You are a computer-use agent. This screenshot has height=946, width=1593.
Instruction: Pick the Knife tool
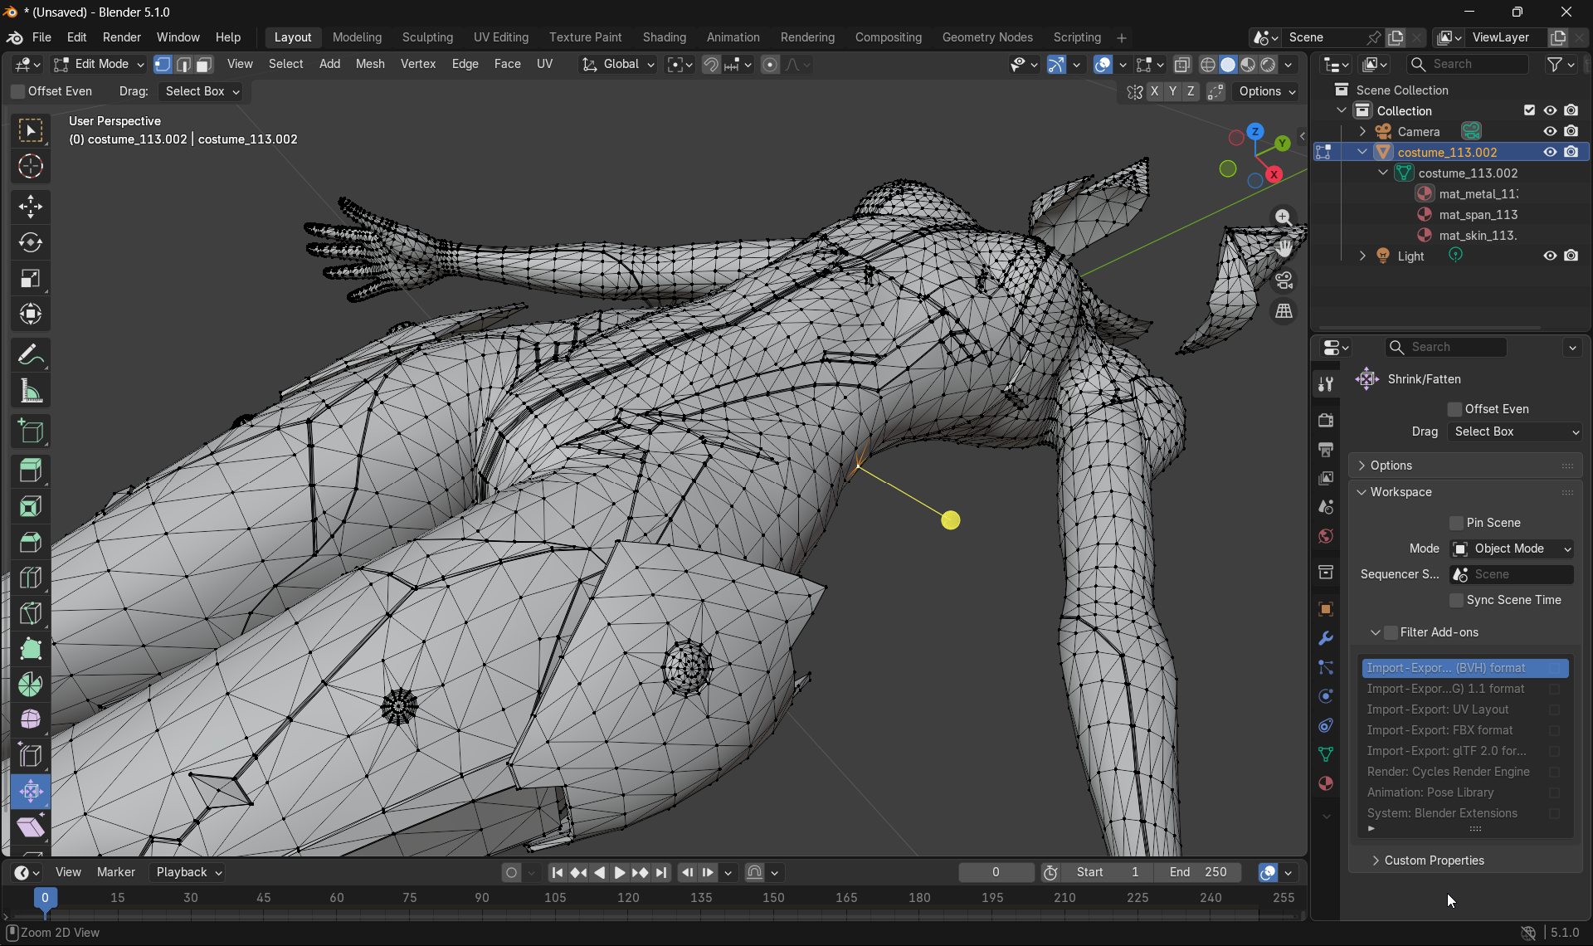31,613
